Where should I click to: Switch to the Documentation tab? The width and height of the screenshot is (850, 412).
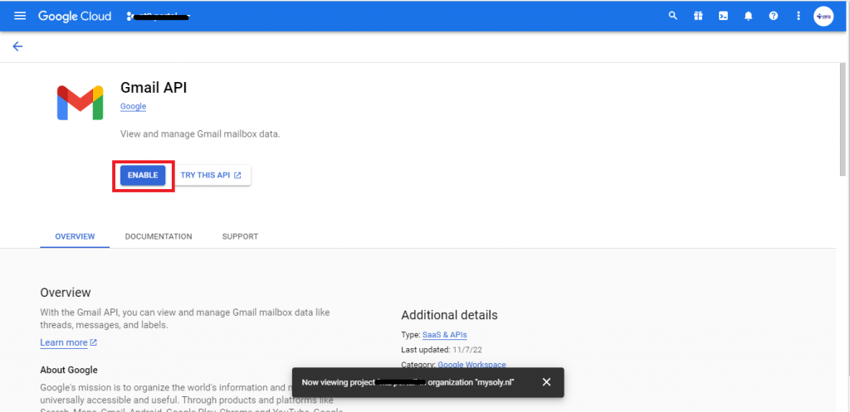[159, 236]
